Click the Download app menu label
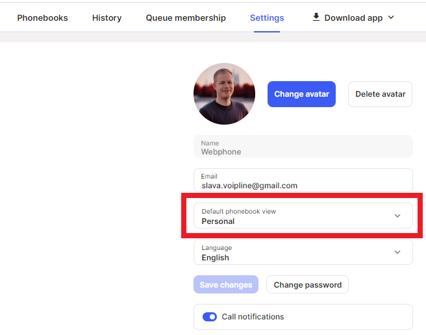The image size is (426, 335). [x=353, y=18]
